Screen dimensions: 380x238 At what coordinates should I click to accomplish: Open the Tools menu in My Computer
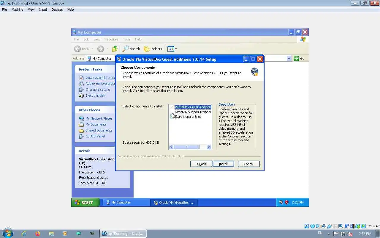127,39
